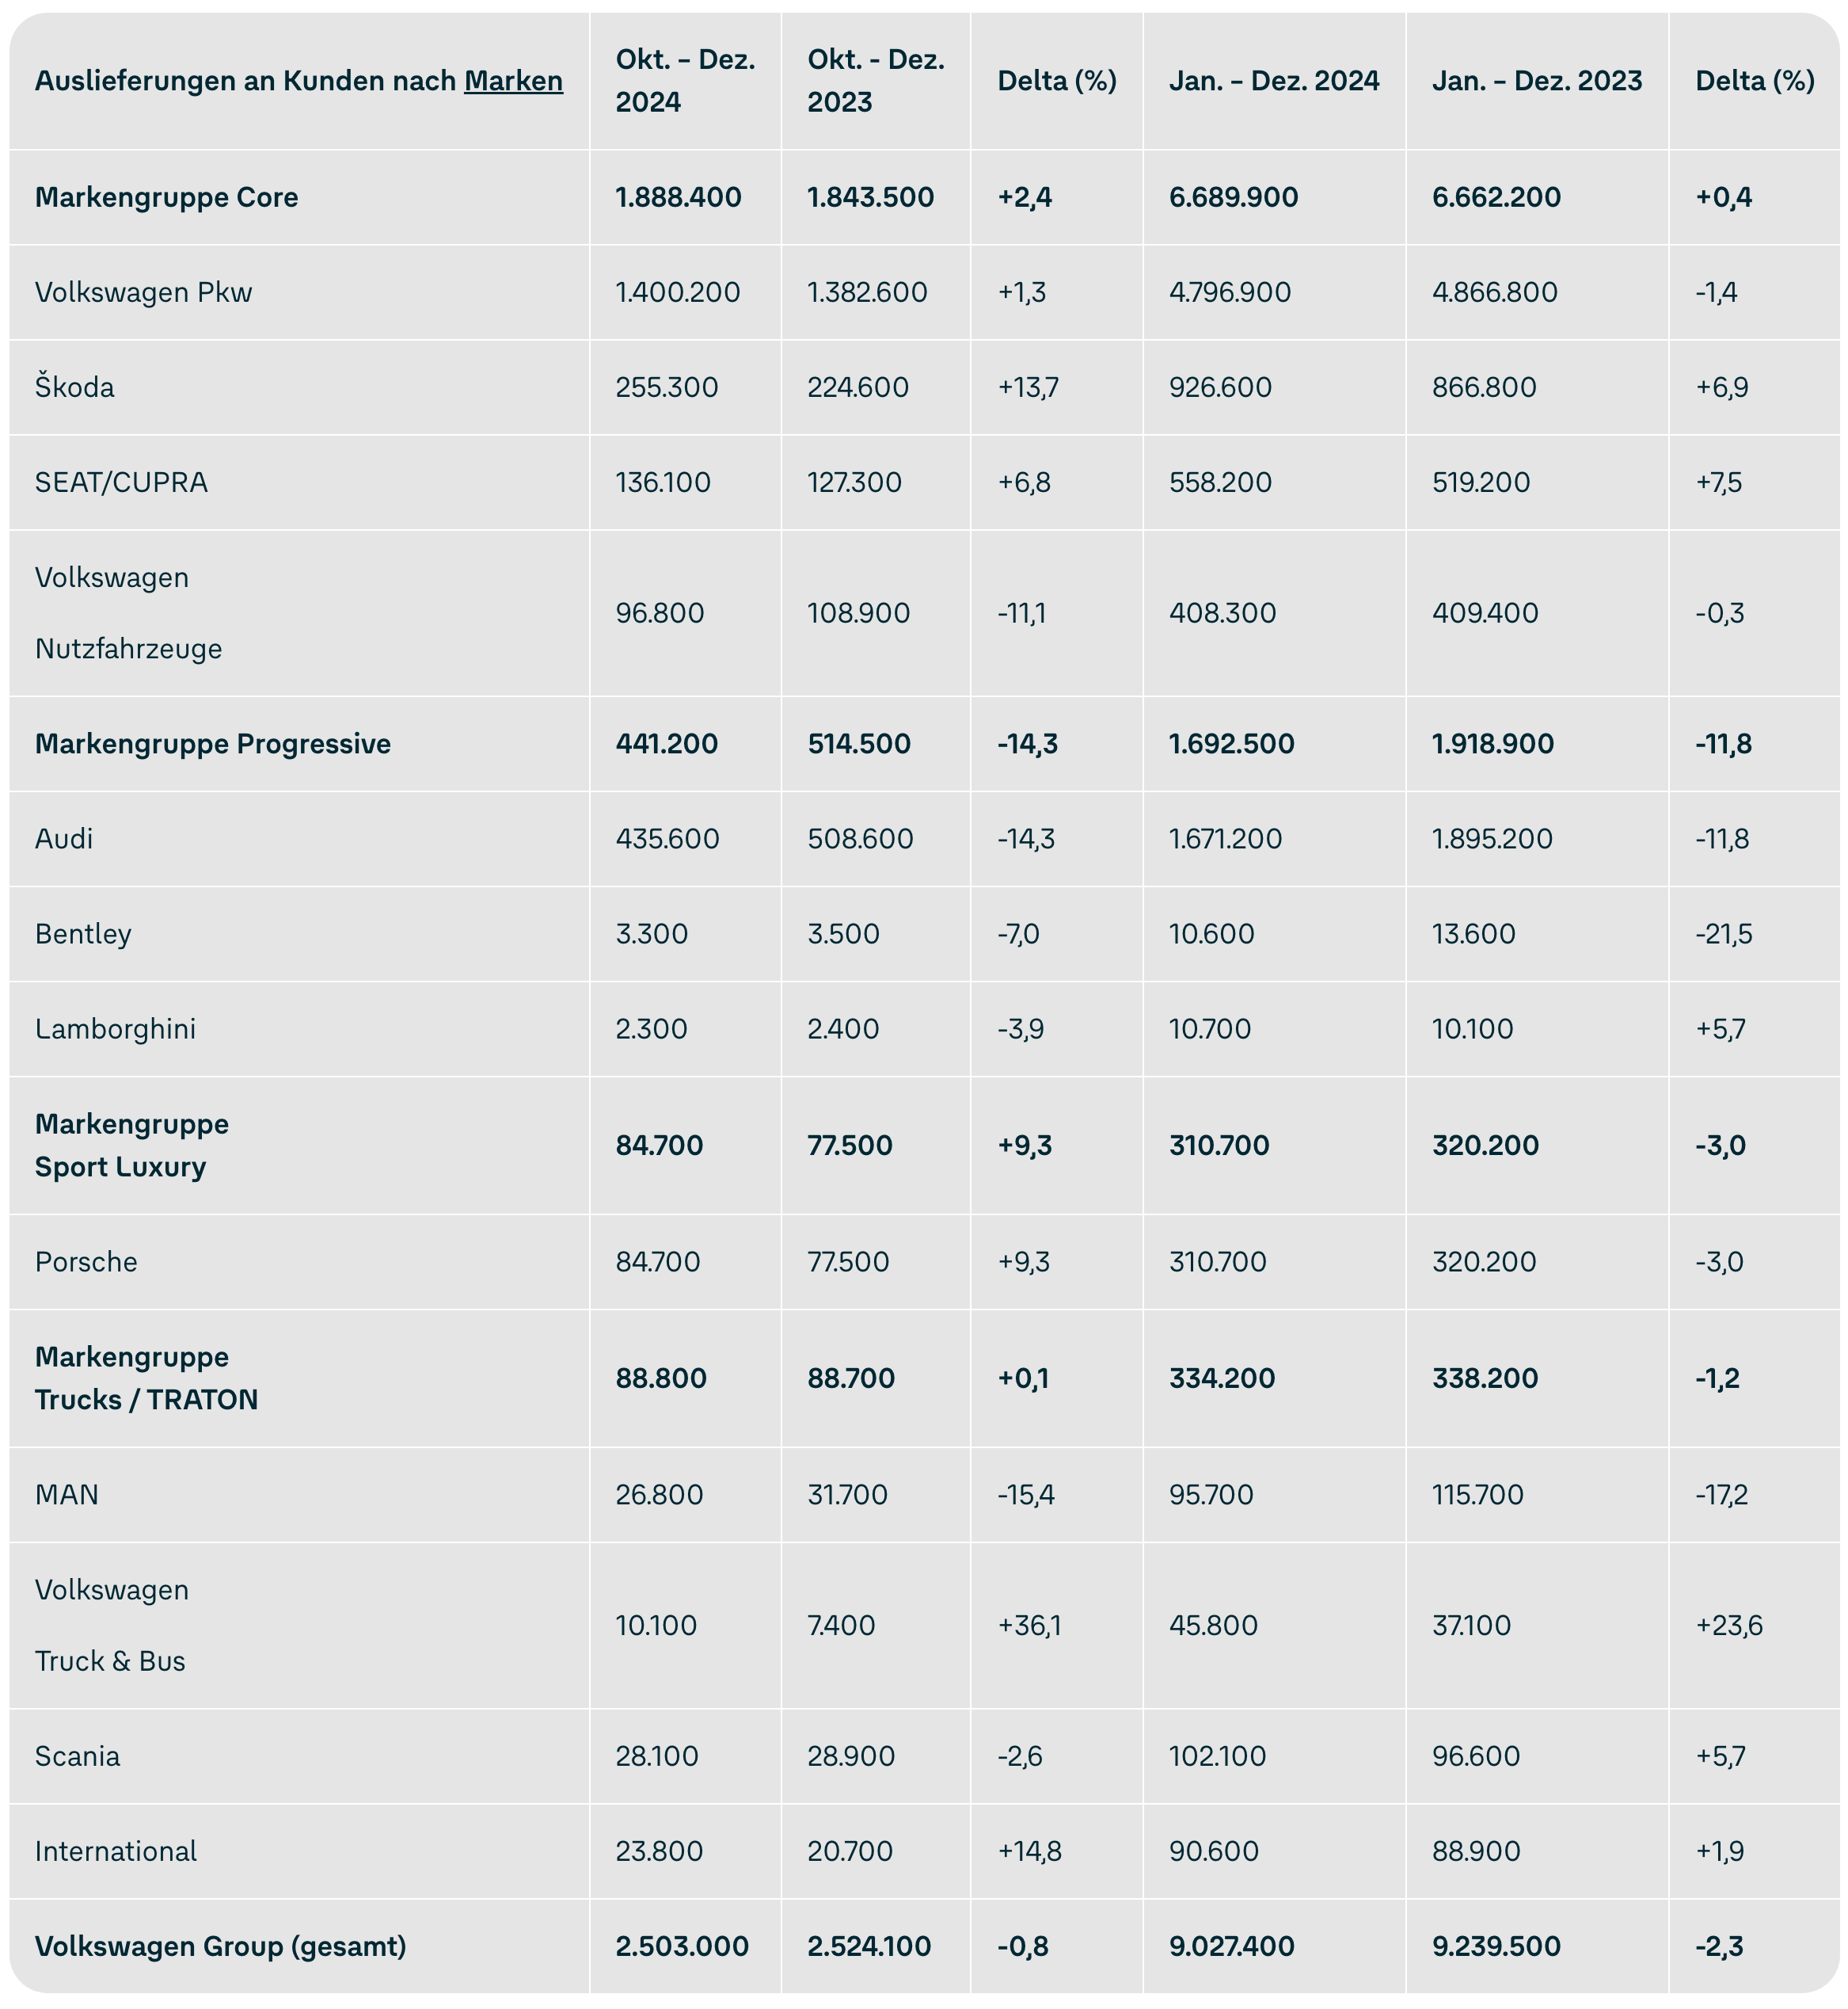Select the Markengruppe Sport Luxury row label

pyautogui.click(x=131, y=1146)
